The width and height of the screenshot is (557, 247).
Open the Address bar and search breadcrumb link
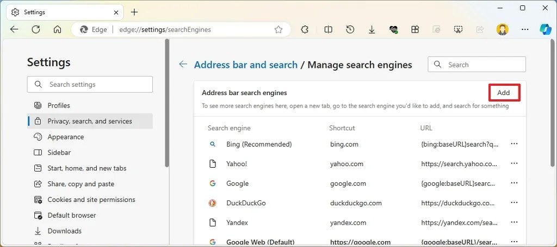point(246,65)
